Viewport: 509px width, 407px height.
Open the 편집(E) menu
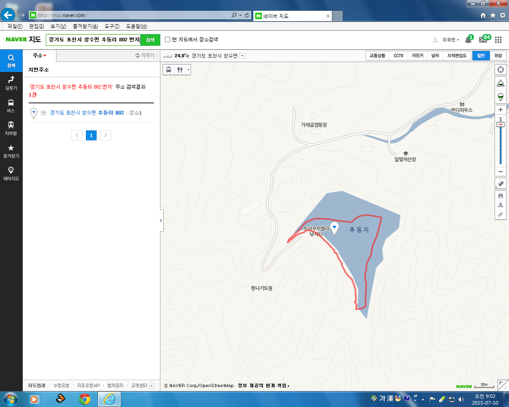(37, 26)
